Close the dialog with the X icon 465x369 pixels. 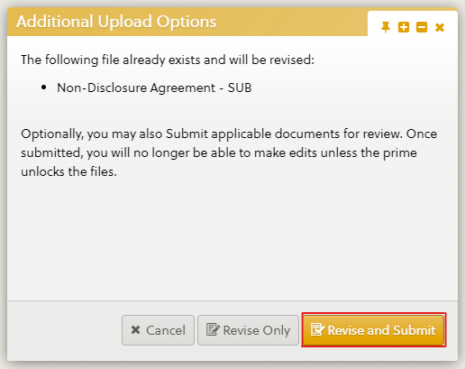tap(440, 27)
